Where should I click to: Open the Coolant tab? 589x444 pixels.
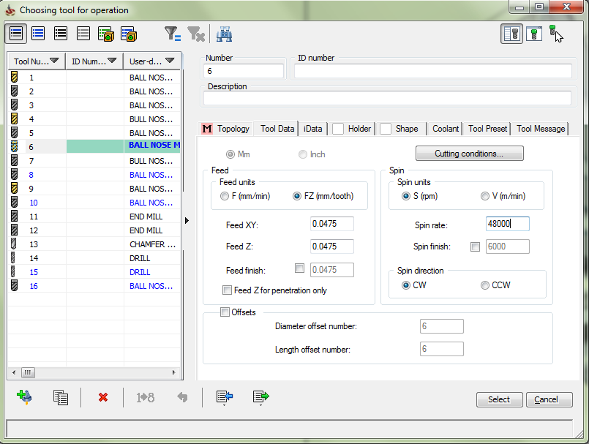click(x=445, y=129)
